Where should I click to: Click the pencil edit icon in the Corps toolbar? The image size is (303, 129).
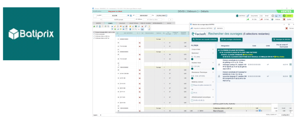tap(115, 26)
